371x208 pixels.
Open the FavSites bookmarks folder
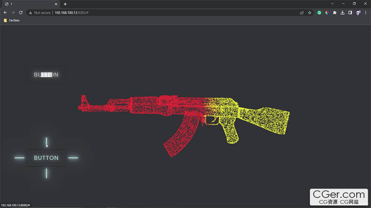[12, 21]
